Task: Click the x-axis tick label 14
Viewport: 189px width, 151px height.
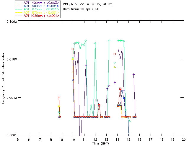Action: click(x=118, y=140)
